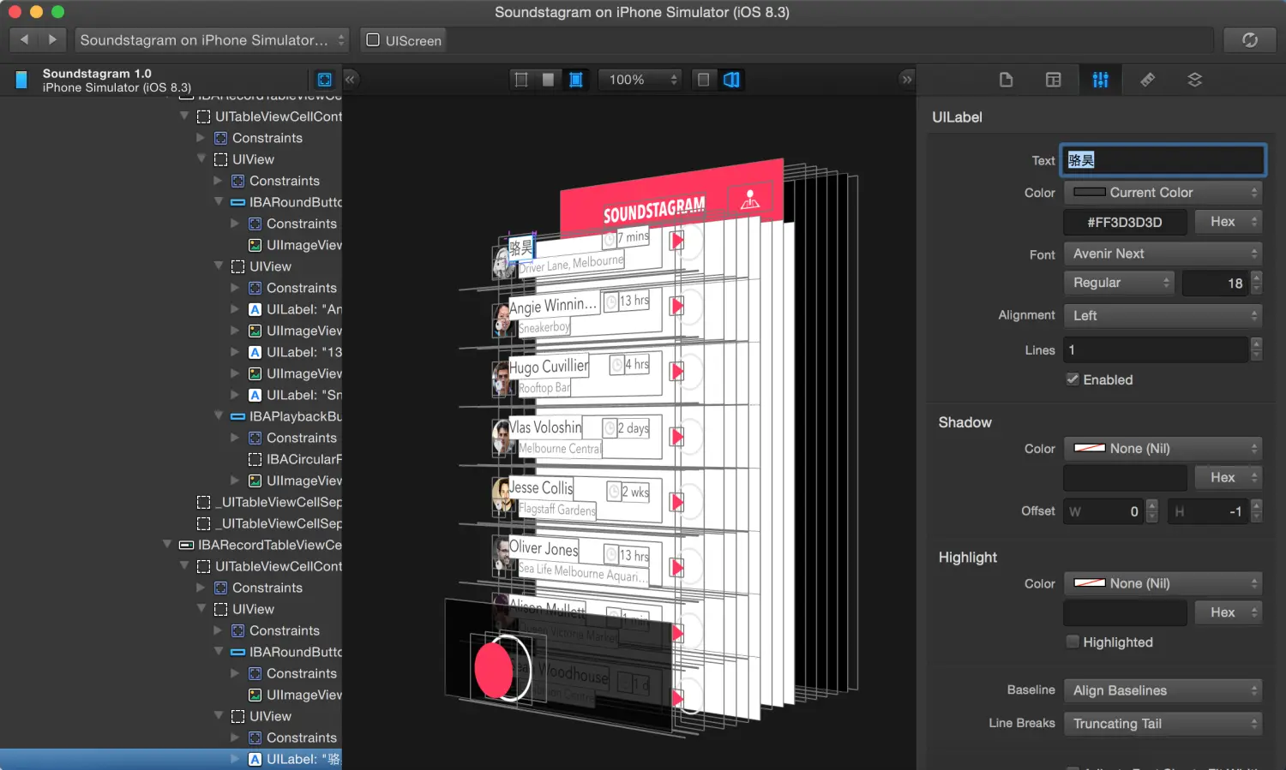This screenshot has width=1286, height=770.
Task: Open the Highlight color None (Nil) dropdown
Action: [x=1163, y=583]
